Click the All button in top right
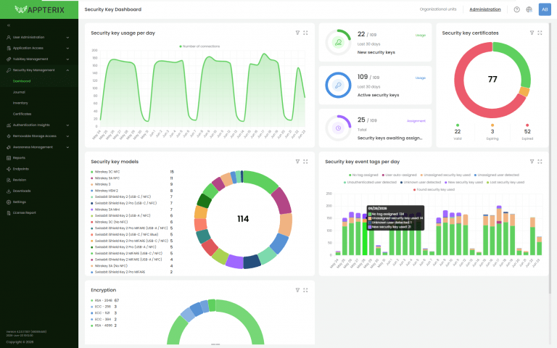Screen dimensions: 557x348 click(x=545, y=9)
